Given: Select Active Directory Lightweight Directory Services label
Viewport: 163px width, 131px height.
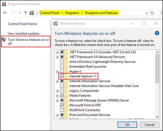Looking at the screenshot, I should pyautogui.click(x=102, y=62).
